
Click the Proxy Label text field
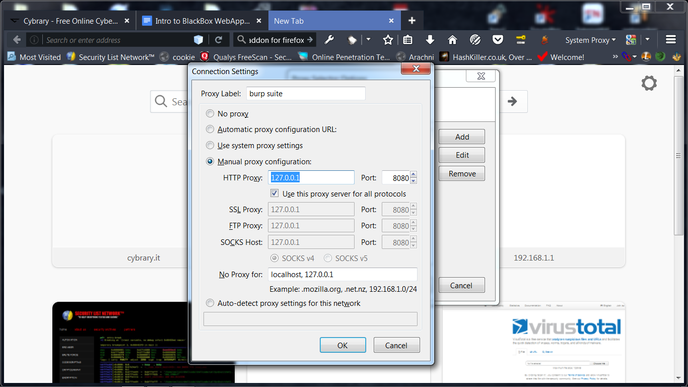306,93
